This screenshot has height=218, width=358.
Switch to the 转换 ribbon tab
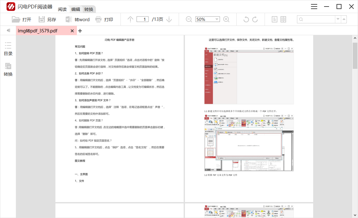tap(89, 9)
